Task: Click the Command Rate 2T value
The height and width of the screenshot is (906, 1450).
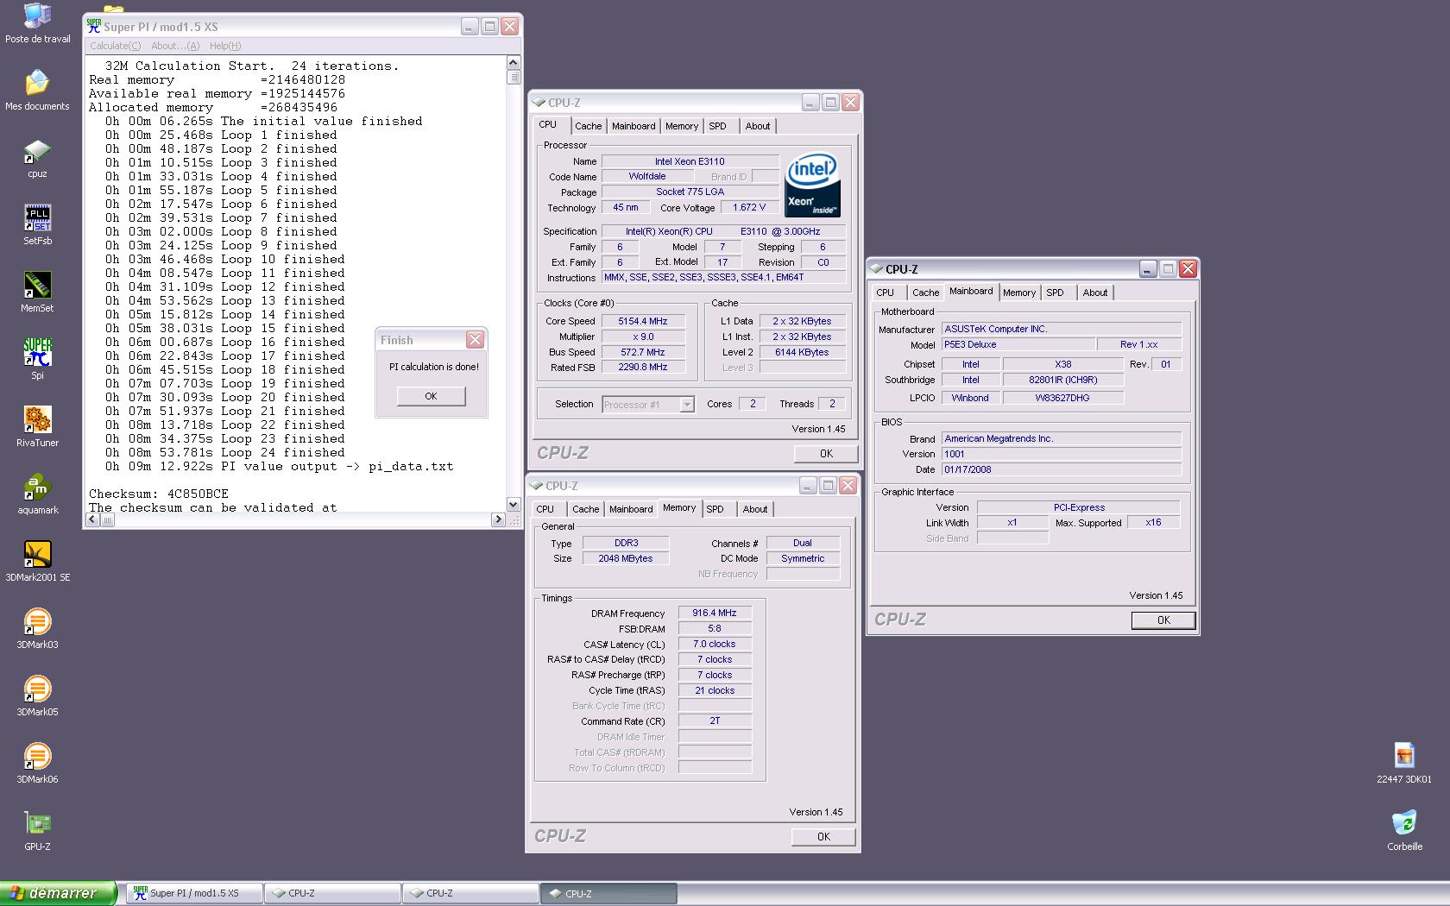Action: 715,720
